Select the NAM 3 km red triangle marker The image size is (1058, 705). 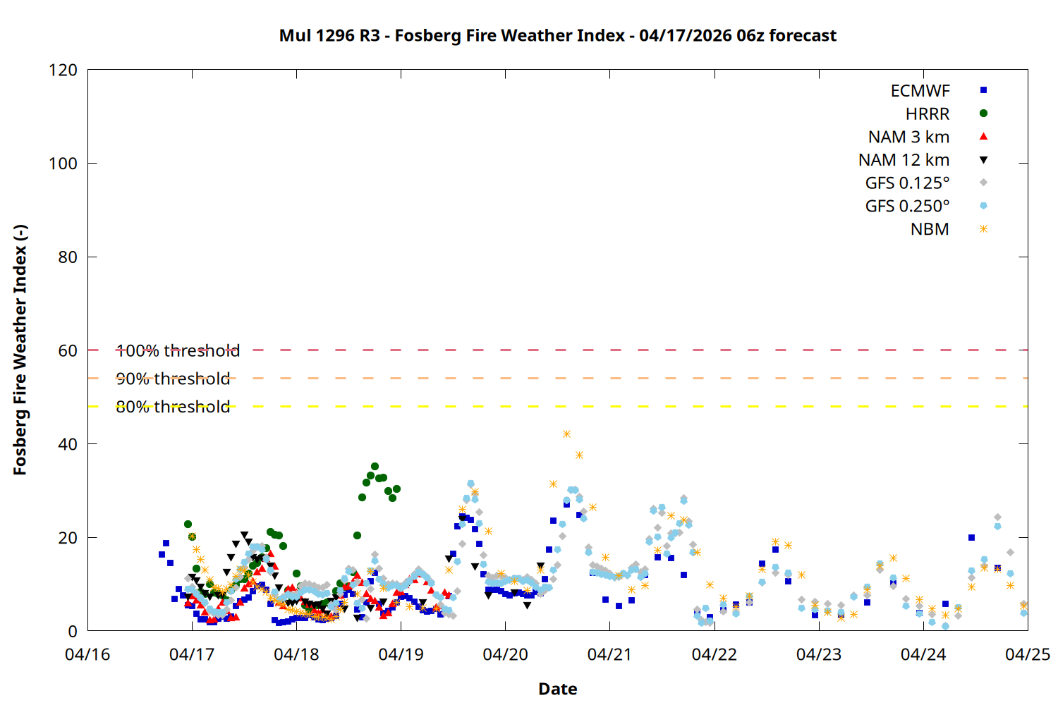tap(983, 137)
